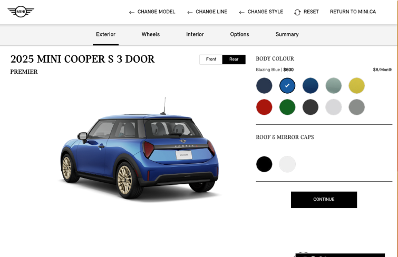This screenshot has height=257, width=398.
Task: Pick the red body colour swatch
Action: tap(264, 107)
